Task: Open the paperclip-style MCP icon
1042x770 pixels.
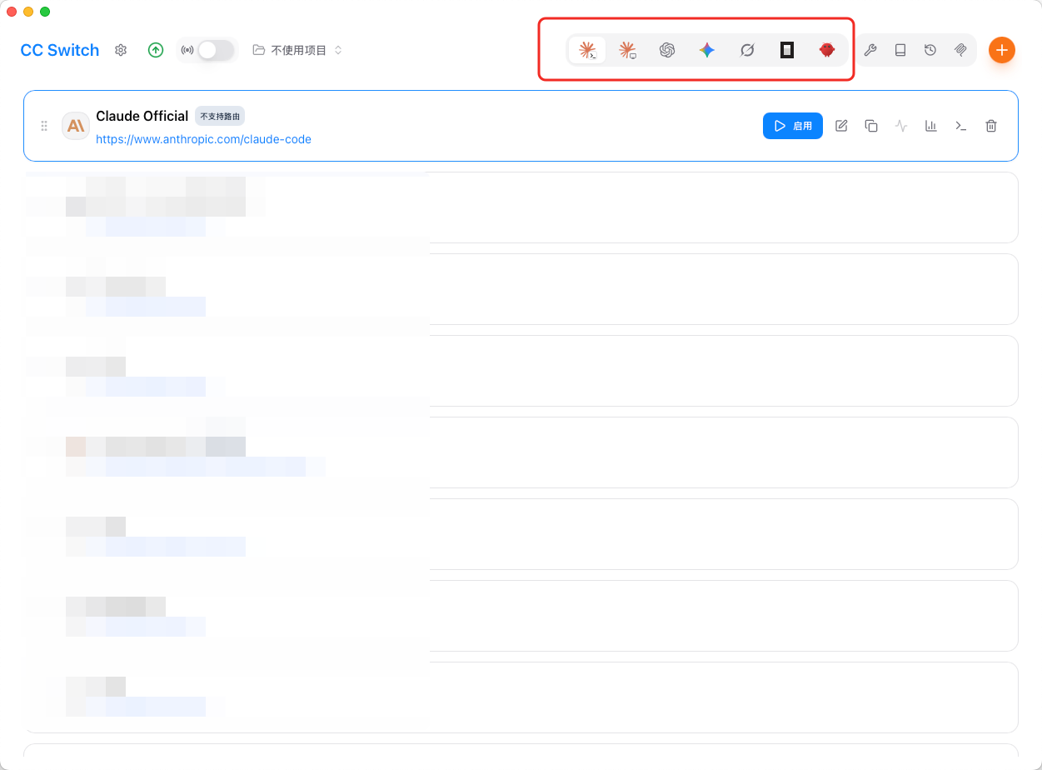Action: pyautogui.click(x=960, y=50)
